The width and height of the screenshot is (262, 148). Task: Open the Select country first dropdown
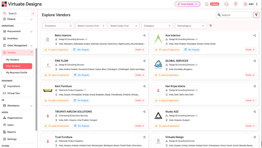[x=91, y=26]
